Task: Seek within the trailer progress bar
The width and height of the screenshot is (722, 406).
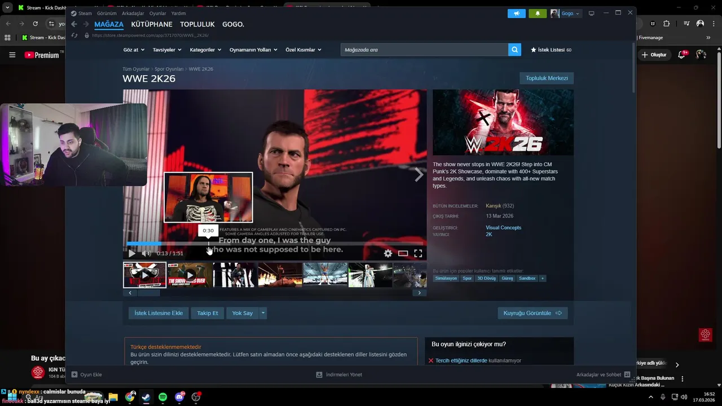Action: click(x=276, y=244)
